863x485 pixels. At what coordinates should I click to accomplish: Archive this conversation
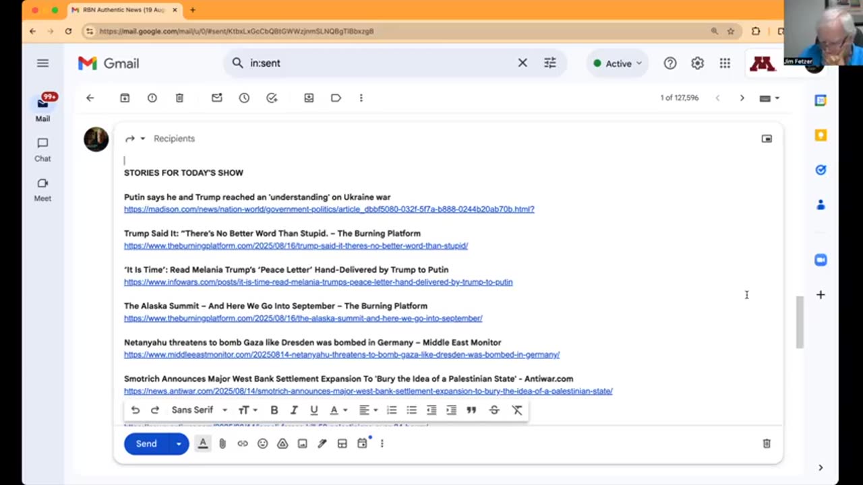pyautogui.click(x=125, y=98)
